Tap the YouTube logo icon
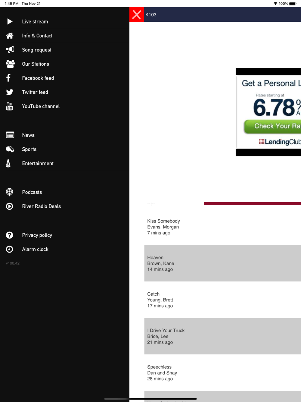Image resolution: width=301 pixels, height=402 pixels. tap(10, 106)
